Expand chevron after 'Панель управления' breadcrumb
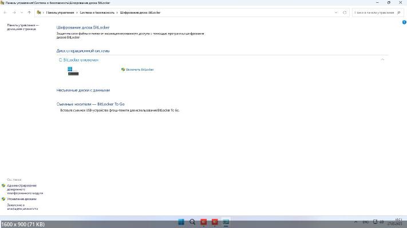The width and height of the screenshot is (407, 228). click(77, 13)
